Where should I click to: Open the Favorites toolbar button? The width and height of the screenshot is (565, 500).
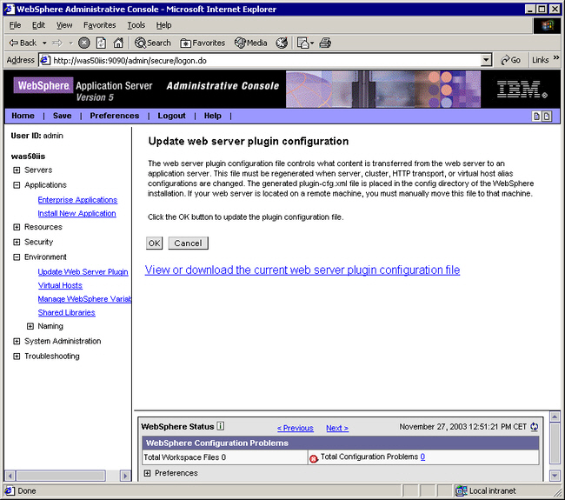pos(203,43)
